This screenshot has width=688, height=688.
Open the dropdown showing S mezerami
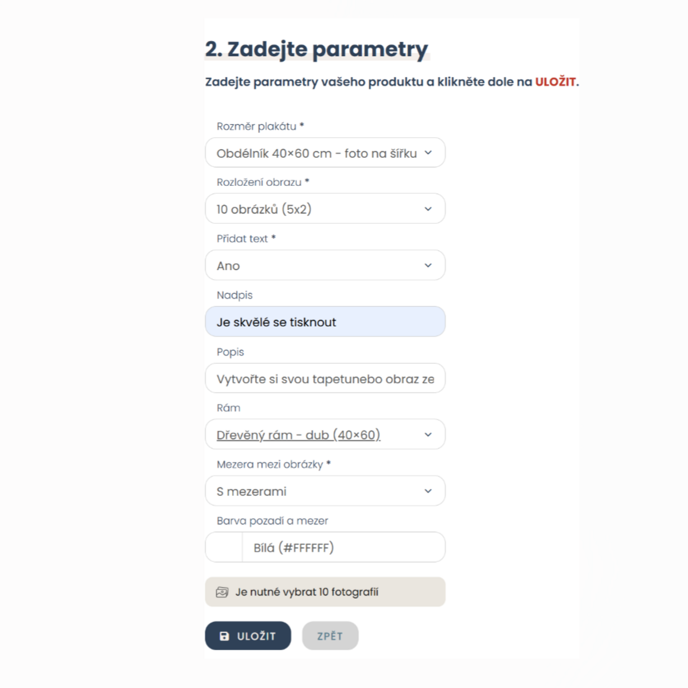coord(315,491)
